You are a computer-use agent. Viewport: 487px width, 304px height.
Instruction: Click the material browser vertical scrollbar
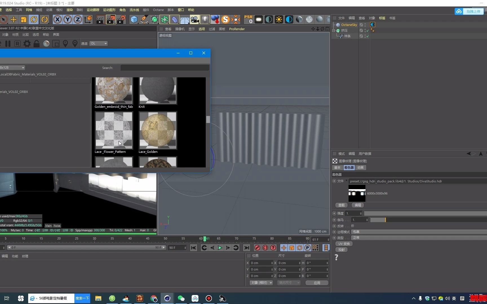tap(208, 119)
